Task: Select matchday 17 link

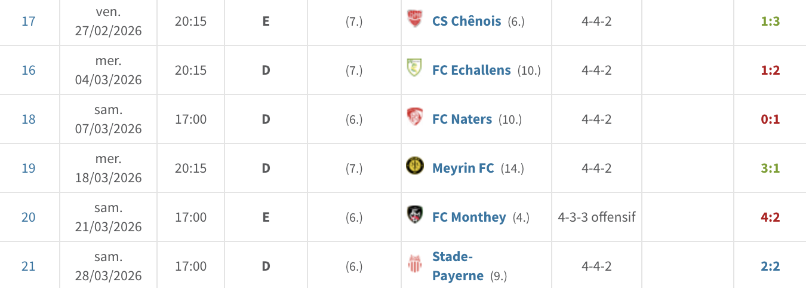Action: tap(29, 21)
